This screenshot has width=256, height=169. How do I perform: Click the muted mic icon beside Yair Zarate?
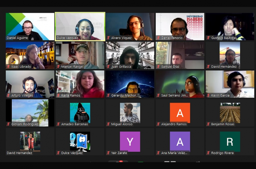[108, 153]
